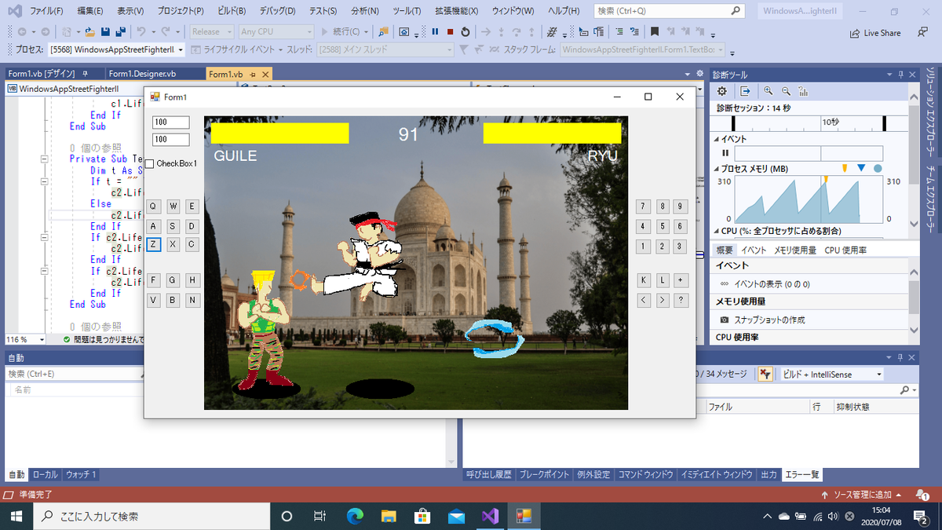The width and height of the screenshot is (942, 530).
Task: Click the H button in Form1
Action: click(192, 280)
